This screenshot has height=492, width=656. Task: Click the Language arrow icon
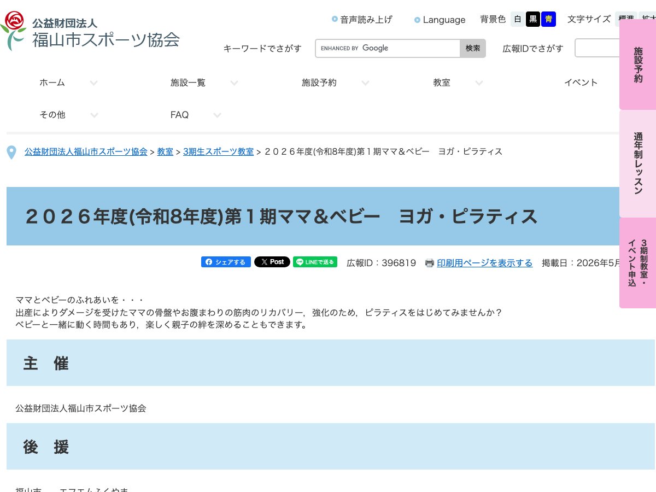(417, 20)
